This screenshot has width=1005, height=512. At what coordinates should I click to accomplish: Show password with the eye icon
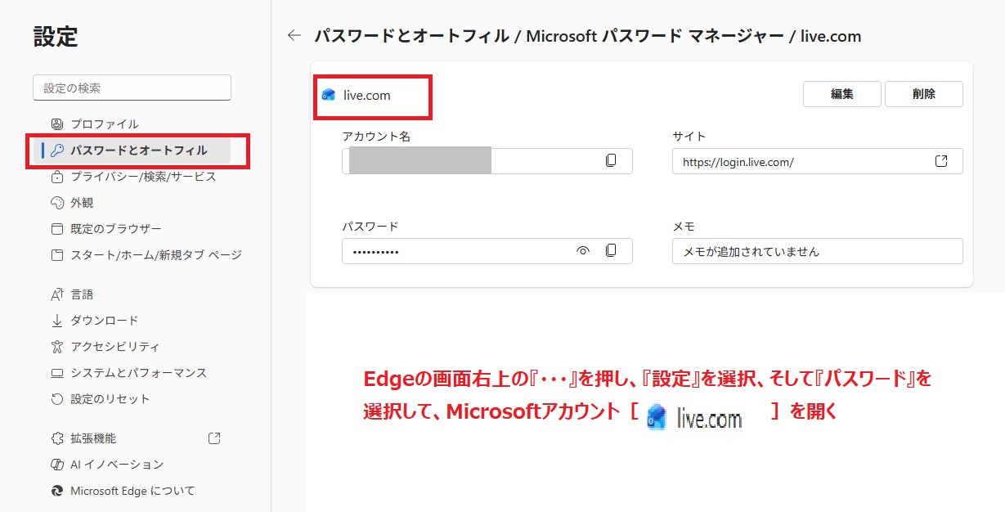(x=583, y=251)
